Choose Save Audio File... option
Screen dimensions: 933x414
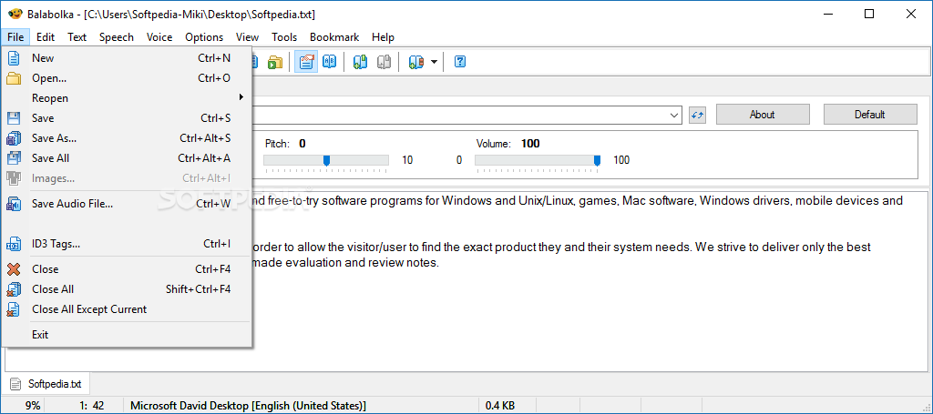point(127,204)
